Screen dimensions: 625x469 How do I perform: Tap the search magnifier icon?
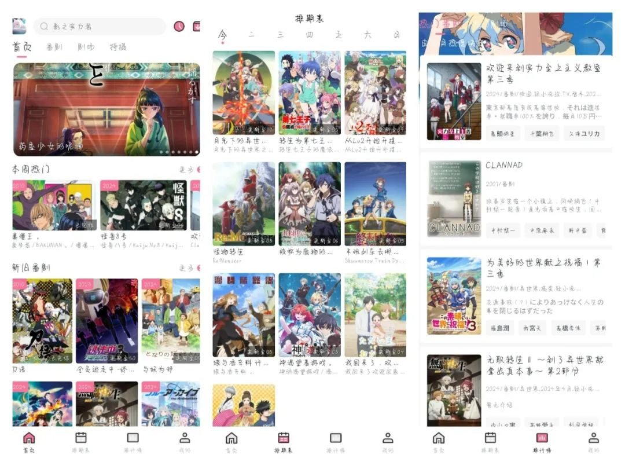(x=44, y=26)
